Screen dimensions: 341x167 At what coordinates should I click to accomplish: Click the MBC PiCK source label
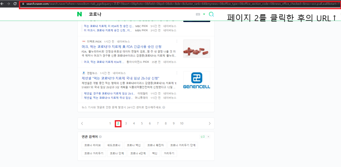[x=141, y=26]
